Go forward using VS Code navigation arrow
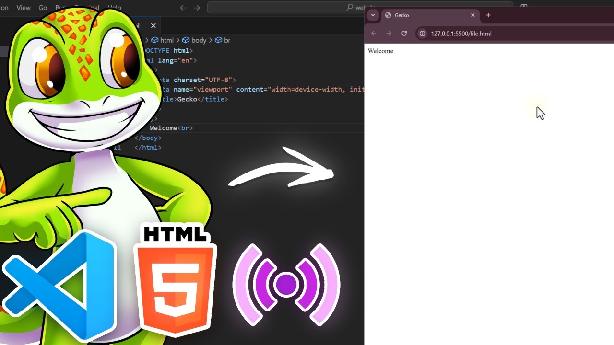The height and width of the screenshot is (345, 614). point(197,8)
